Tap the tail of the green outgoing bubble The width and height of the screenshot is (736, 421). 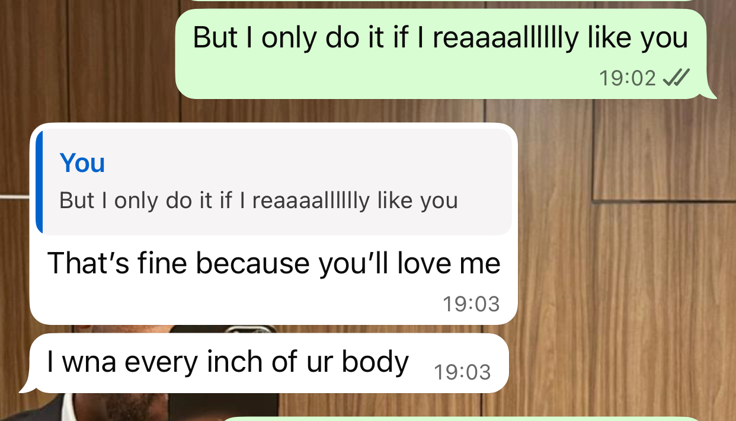point(709,92)
